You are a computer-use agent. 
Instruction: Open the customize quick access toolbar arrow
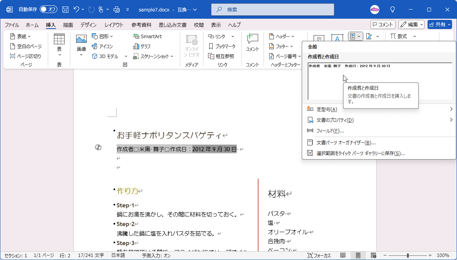tap(127, 10)
